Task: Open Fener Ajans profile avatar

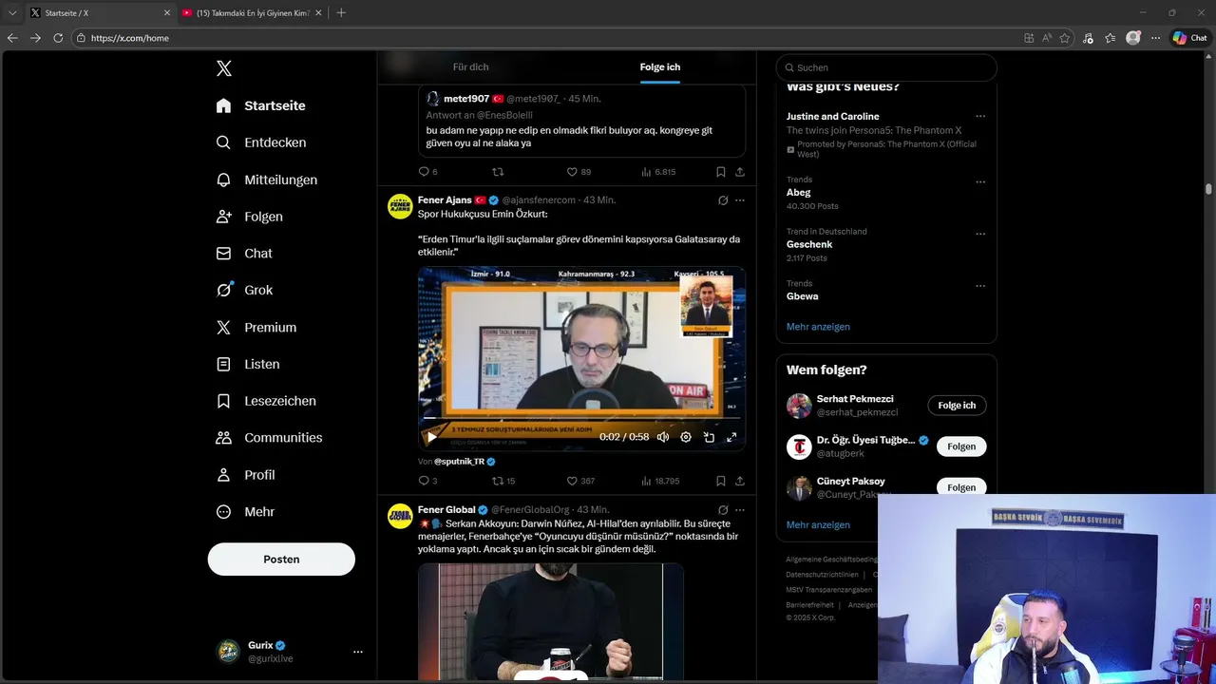Action: [400, 206]
